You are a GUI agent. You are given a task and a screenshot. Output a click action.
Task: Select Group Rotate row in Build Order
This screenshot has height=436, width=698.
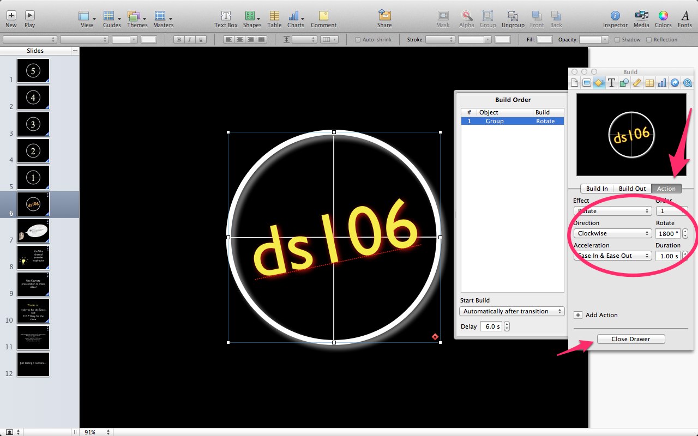[513, 121]
